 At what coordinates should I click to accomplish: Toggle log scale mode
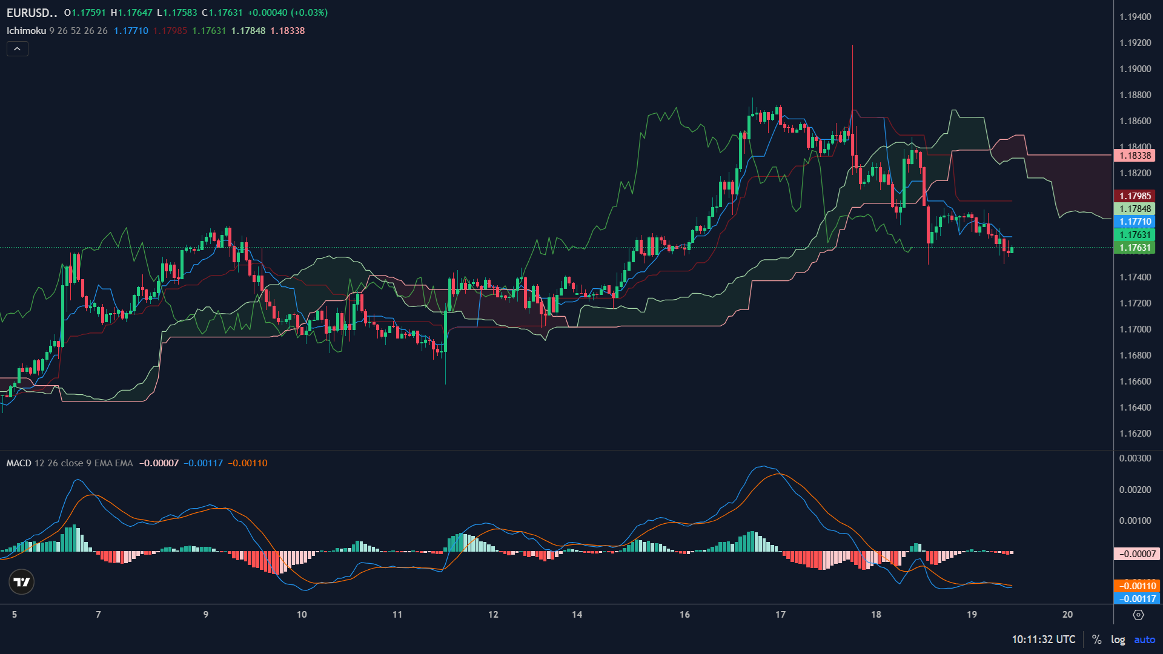[x=1118, y=639]
